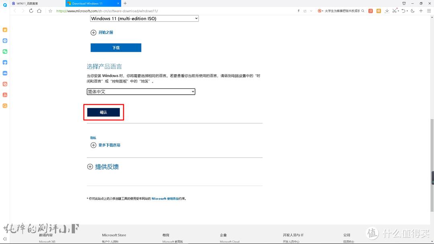Viewport: 434px width, 244px height.
Task: Click the lightning flash icon near address bar
Action: pos(298,11)
